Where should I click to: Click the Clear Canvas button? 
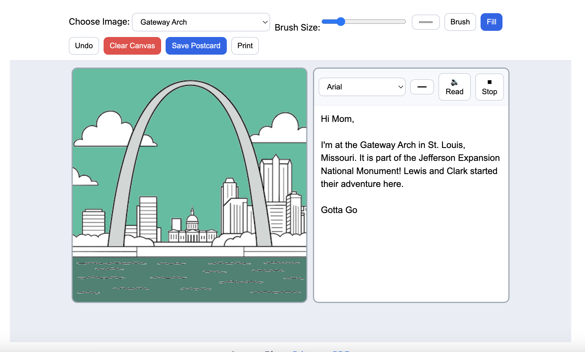[132, 46]
